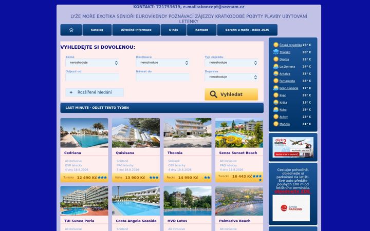Open the HVD Lotos hotel photo
The height and width of the screenshot is (231, 370).
tap(188, 201)
